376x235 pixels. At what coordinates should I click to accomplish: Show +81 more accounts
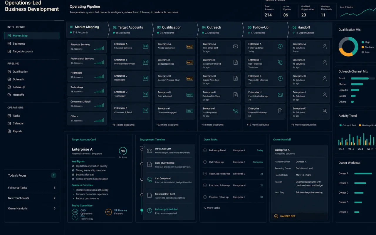[123, 125]
